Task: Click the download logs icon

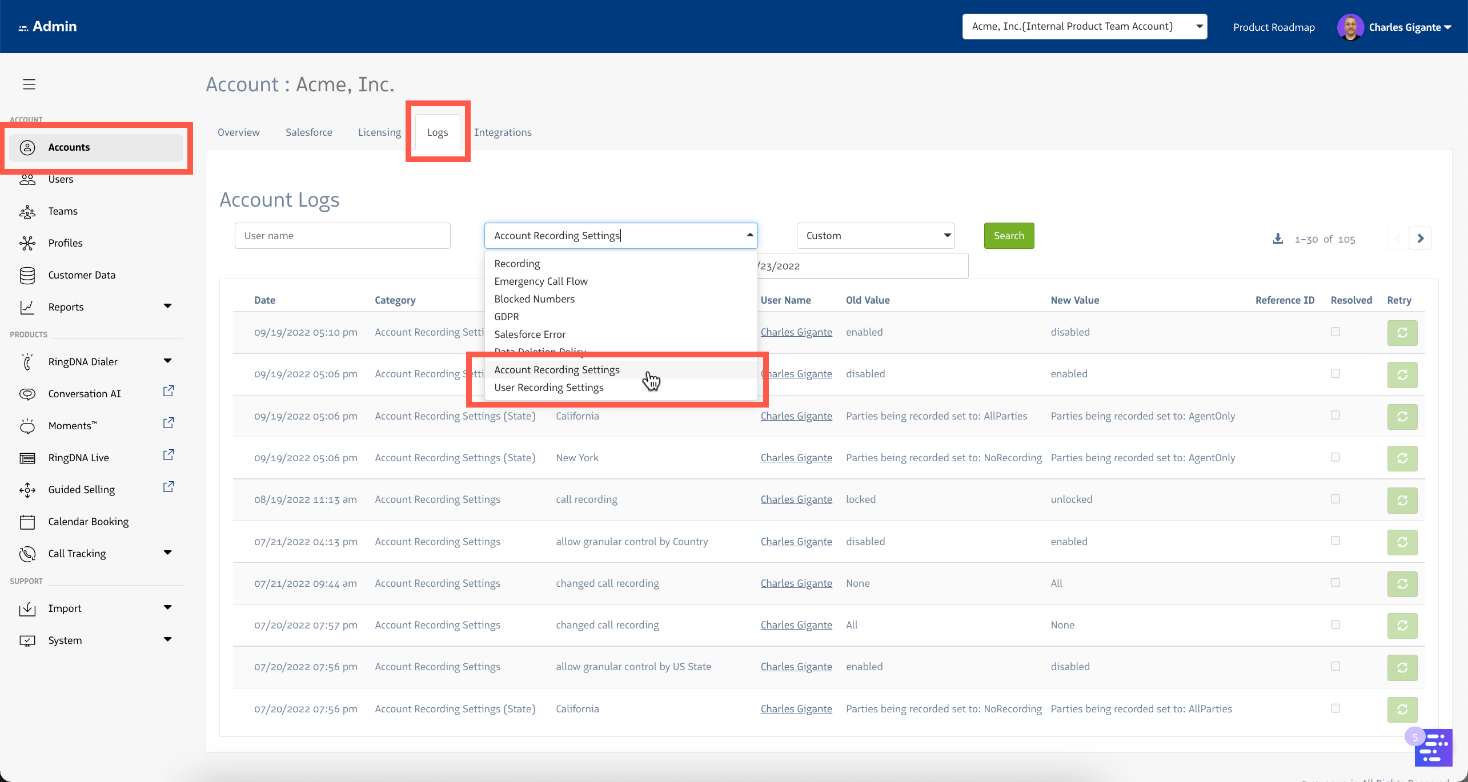Action: pos(1278,238)
